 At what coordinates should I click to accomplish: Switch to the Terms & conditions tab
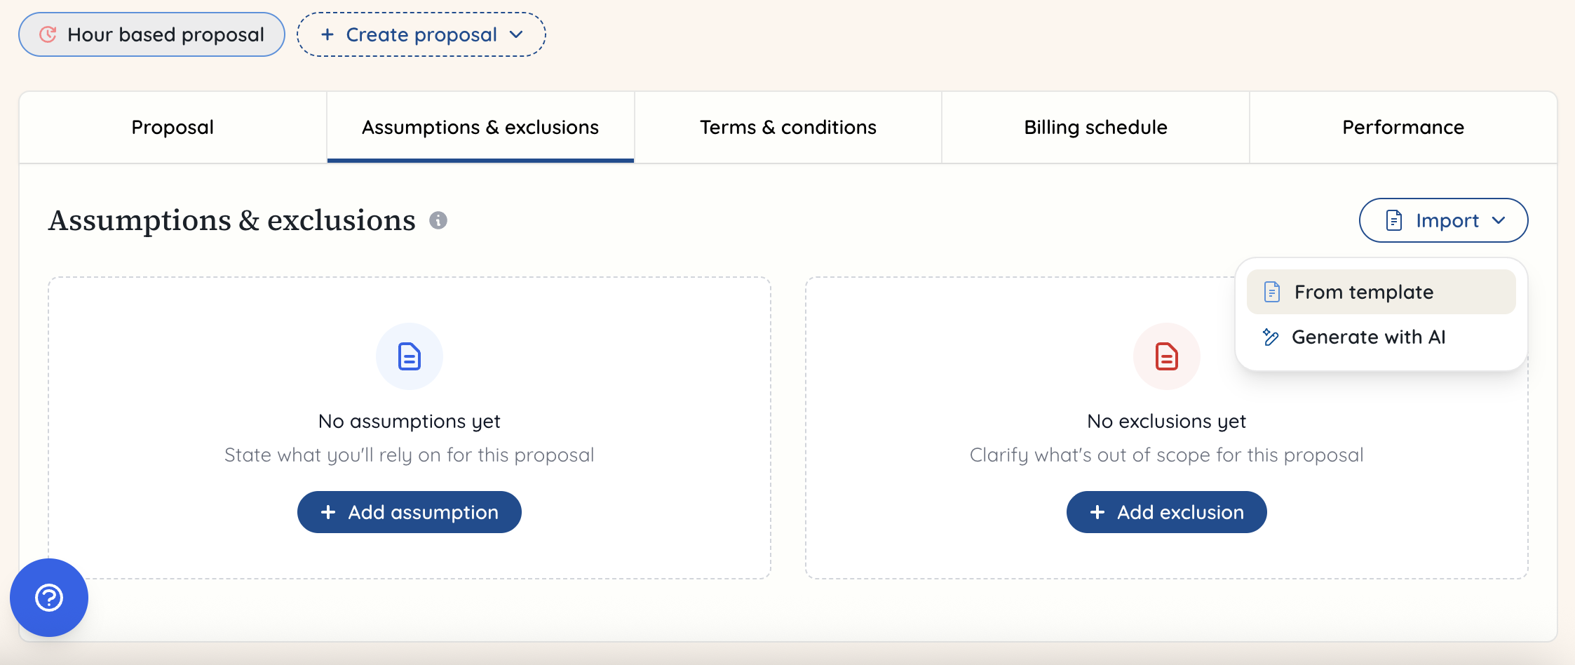[x=787, y=127]
